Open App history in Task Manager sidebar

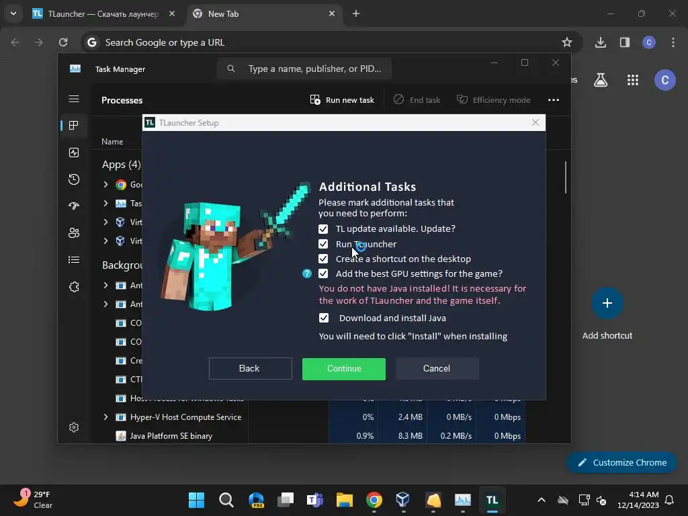74,179
